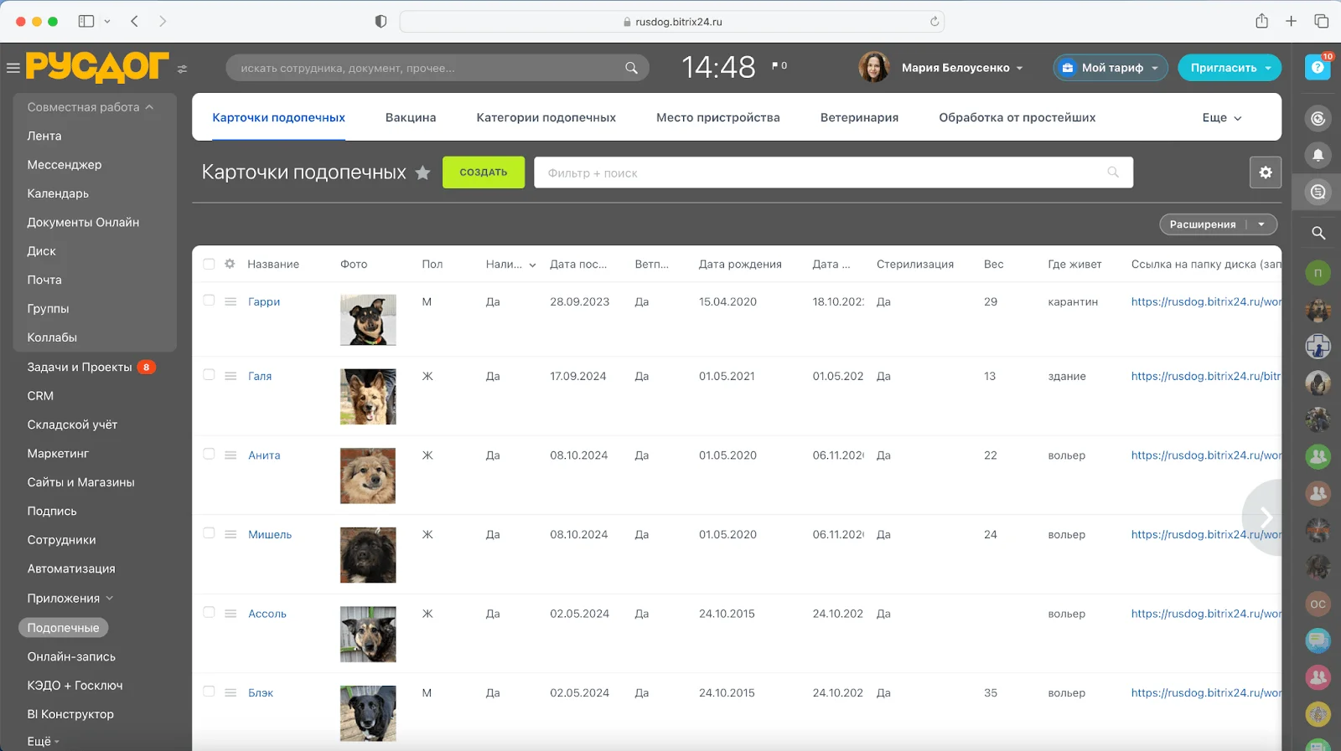The height and width of the screenshot is (751, 1341).
Task: Click the favorite star next to page title
Action: point(423,172)
